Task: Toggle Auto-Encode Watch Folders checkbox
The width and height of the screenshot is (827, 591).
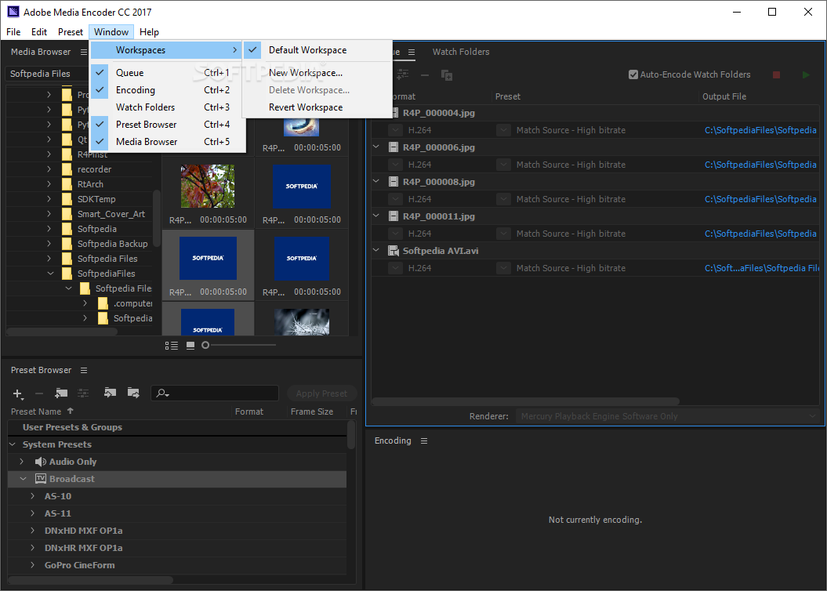Action: point(633,75)
